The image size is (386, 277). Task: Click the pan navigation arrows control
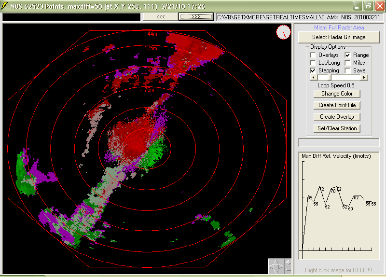tap(276, 266)
